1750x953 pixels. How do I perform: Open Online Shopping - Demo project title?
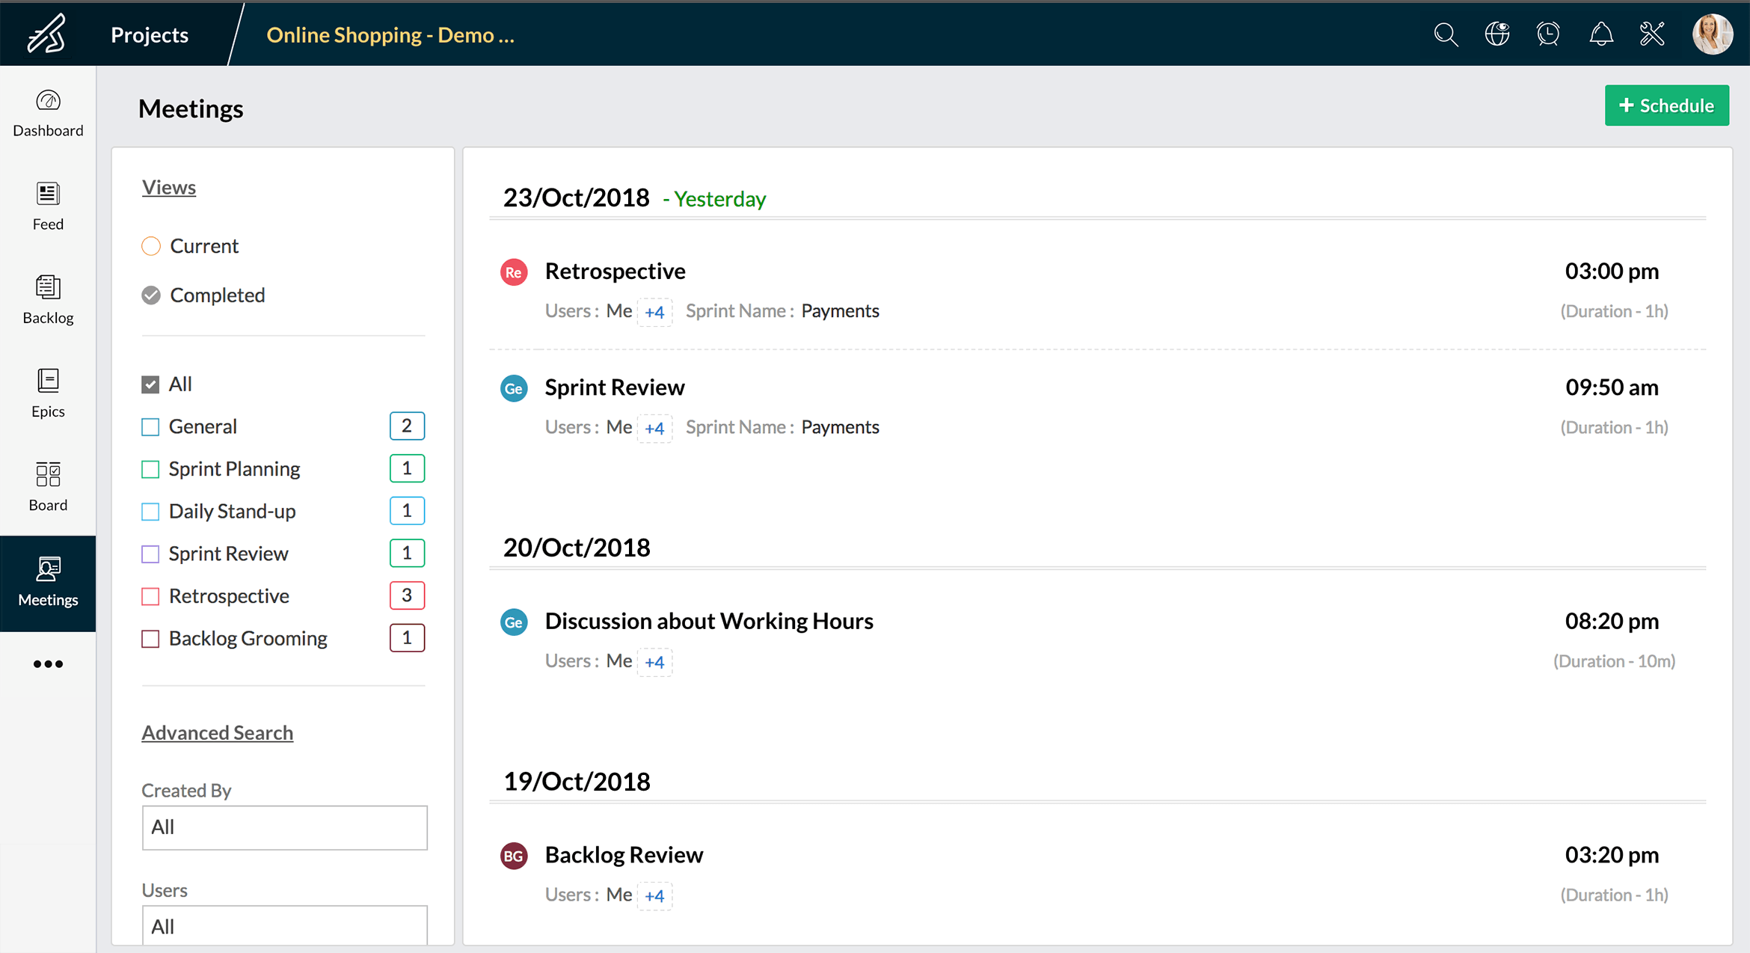pyautogui.click(x=390, y=34)
